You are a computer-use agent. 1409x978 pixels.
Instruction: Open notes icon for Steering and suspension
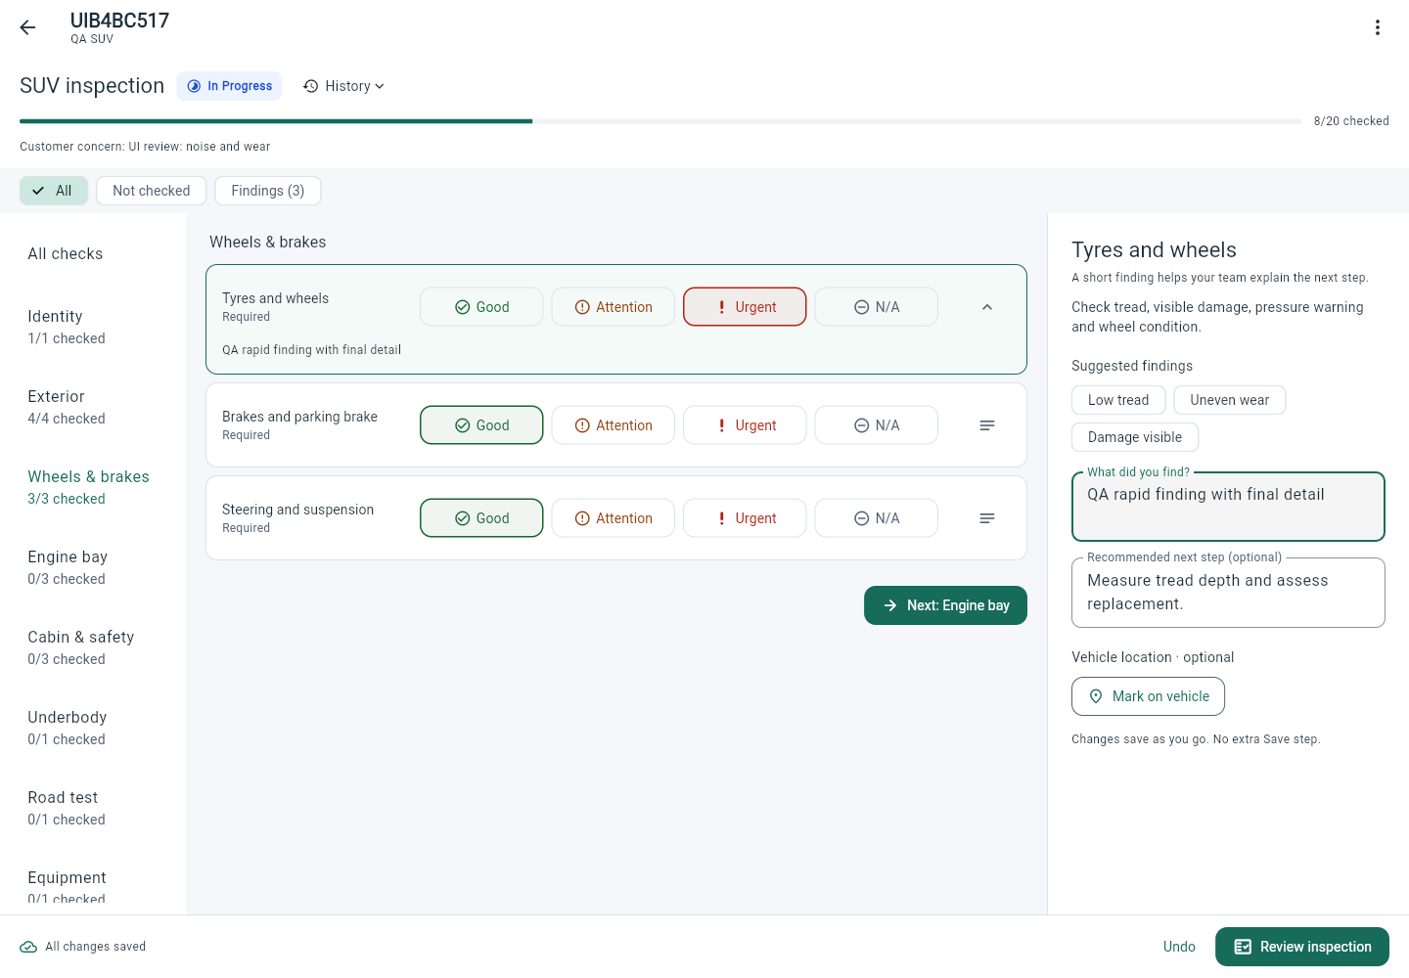coord(987,518)
